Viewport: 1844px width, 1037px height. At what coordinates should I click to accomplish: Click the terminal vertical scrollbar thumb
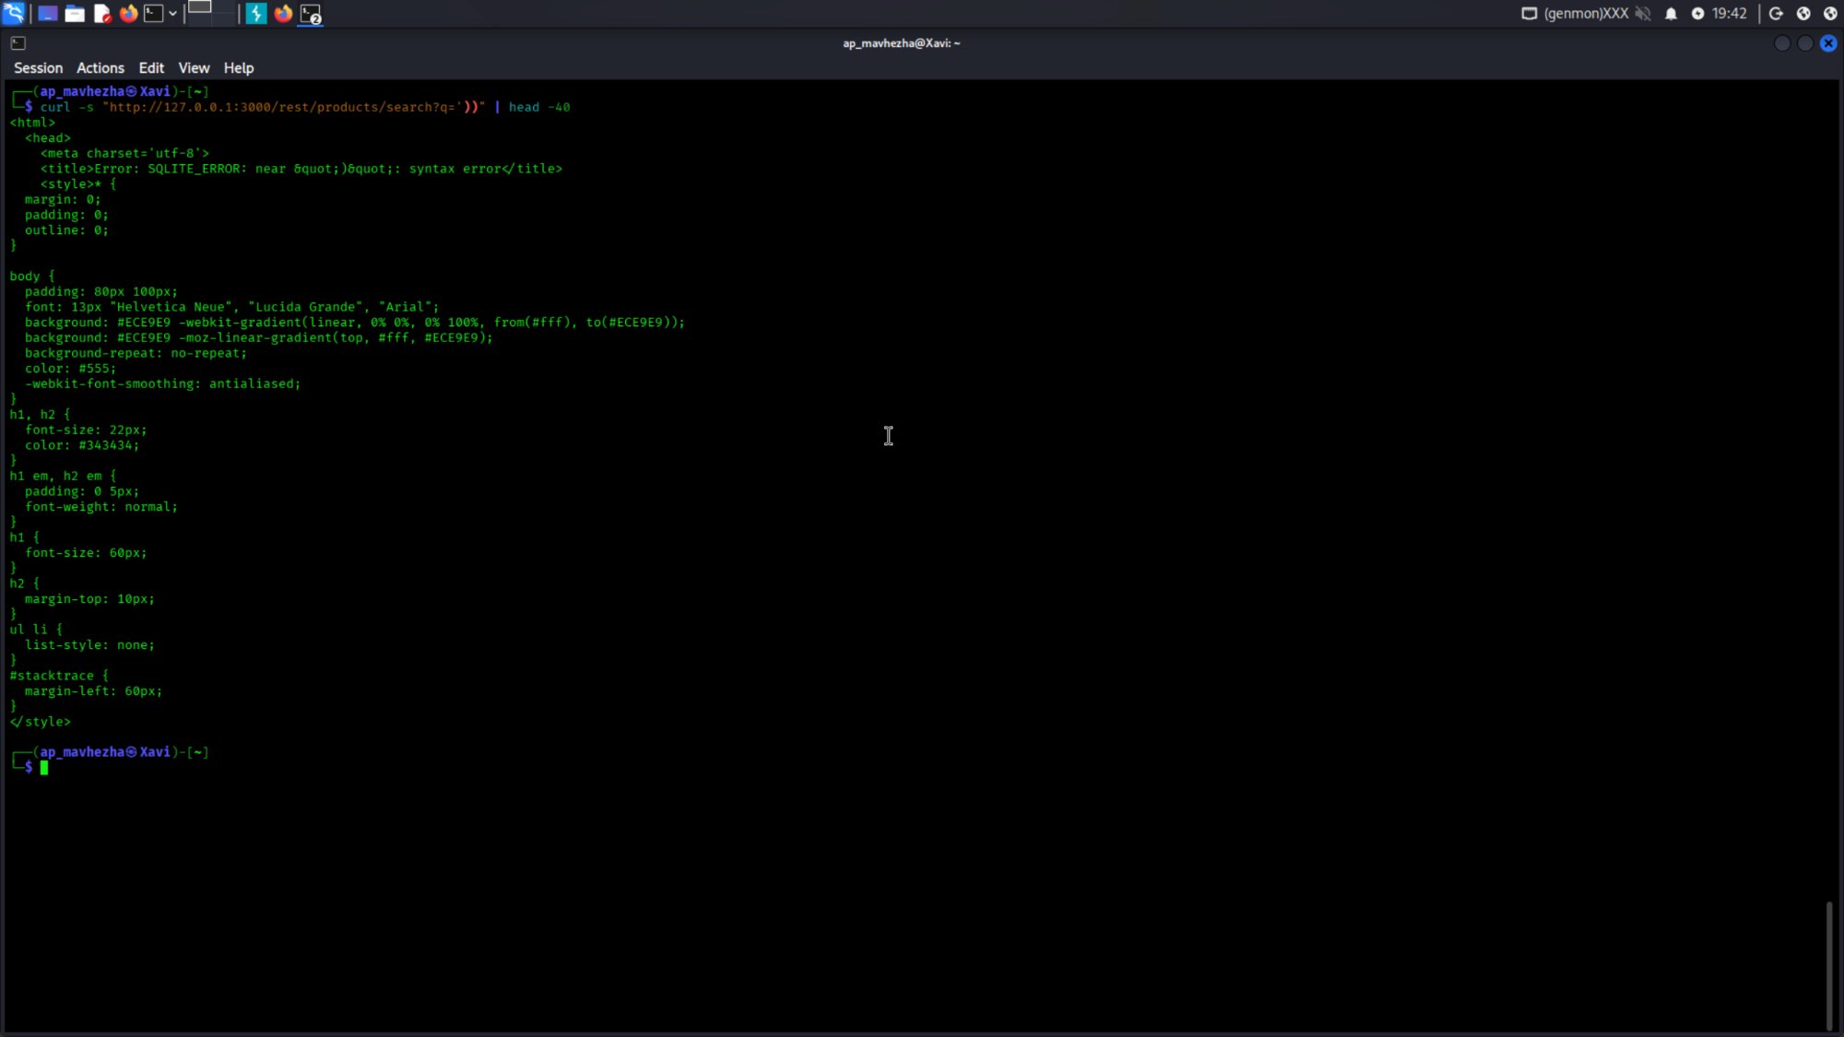pos(1829,965)
